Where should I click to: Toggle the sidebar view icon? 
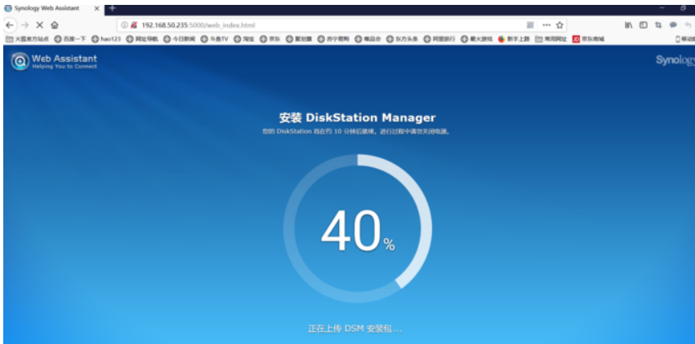tap(644, 25)
